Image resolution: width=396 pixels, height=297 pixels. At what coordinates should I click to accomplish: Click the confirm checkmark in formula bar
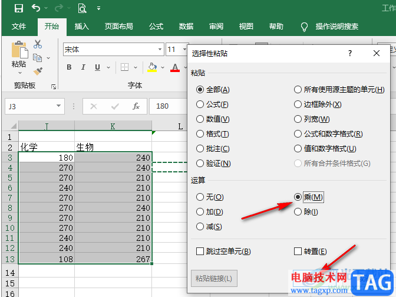pyautogui.click(x=115, y=106)
